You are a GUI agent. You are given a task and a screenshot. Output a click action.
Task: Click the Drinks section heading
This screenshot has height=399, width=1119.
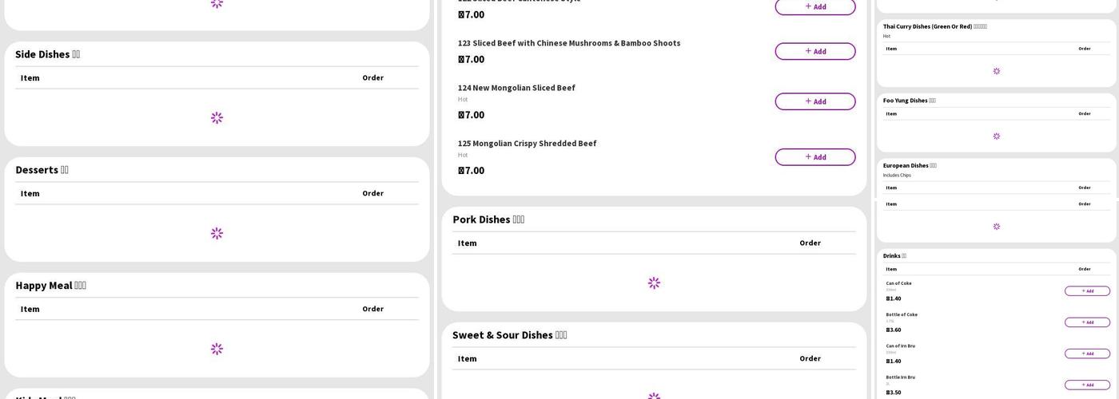pyautogui.click(x=894, y=256)
